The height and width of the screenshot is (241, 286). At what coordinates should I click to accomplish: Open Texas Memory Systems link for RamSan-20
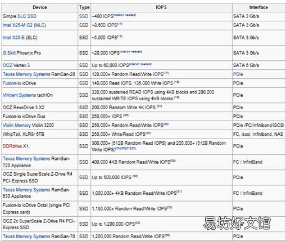pos(26,74)
